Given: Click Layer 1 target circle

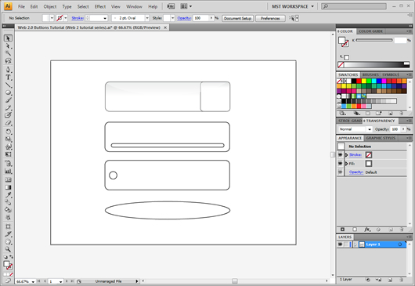Looking at the screenshot, I should coord(400,244).
